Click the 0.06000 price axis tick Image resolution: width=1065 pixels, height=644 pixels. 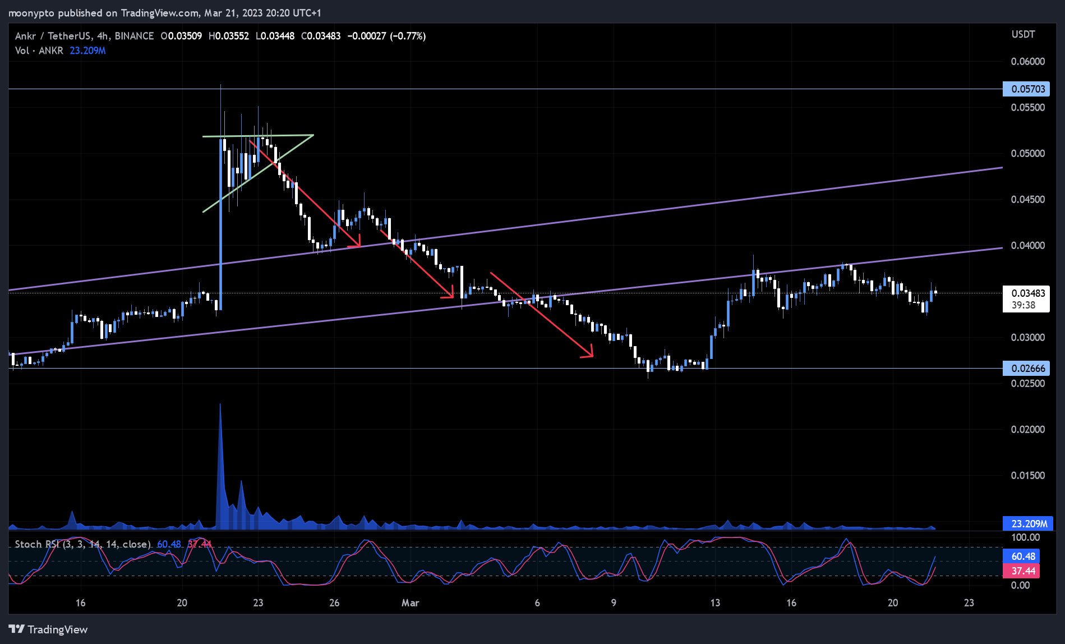[1028, 61]
